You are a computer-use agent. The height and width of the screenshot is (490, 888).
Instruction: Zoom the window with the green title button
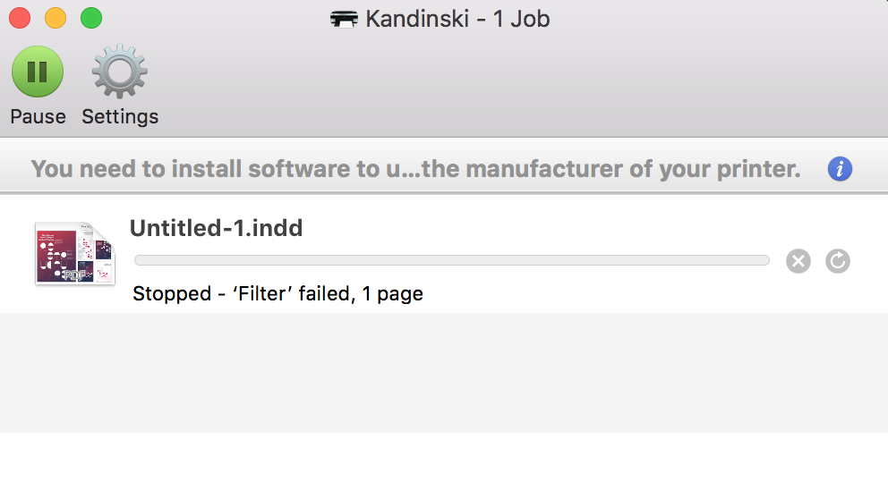[x=91, y=18]
